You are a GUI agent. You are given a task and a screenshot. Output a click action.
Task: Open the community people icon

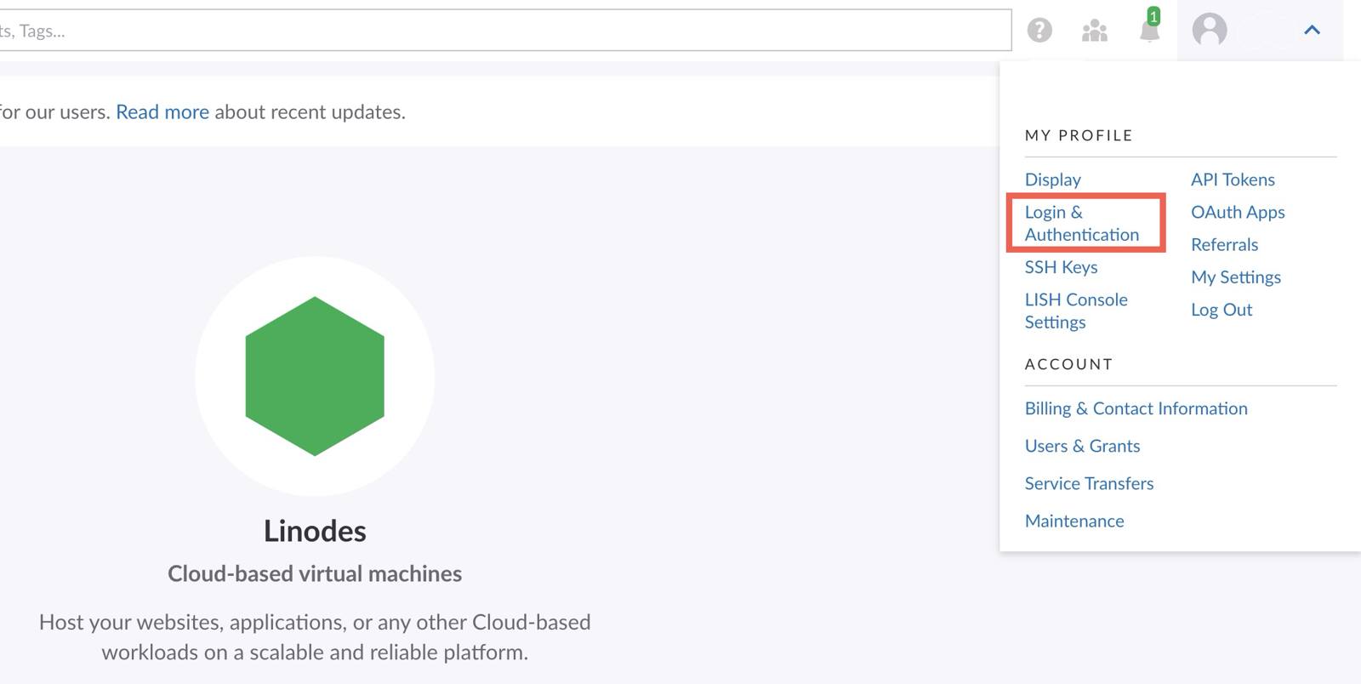1094,31
